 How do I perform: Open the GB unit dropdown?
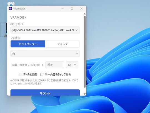72,65
